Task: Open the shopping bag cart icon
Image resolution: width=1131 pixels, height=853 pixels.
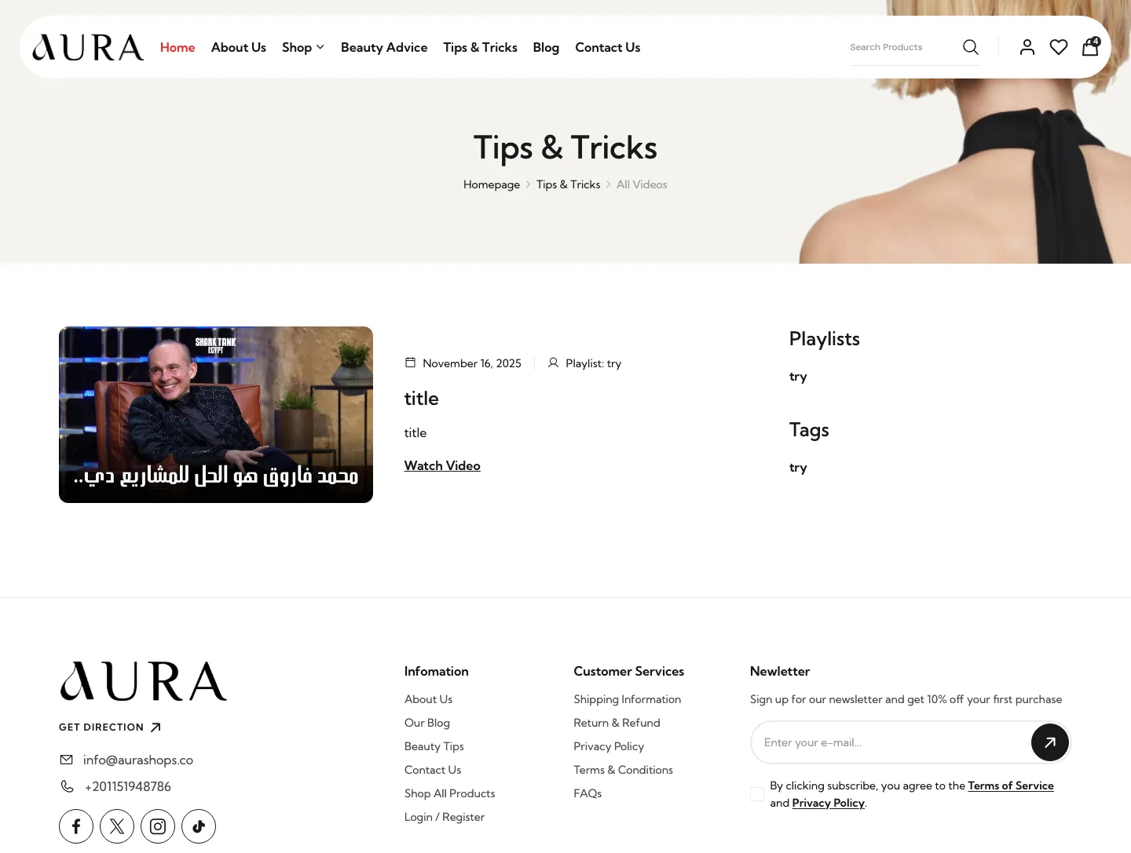Action: (x=1090, y=47)
